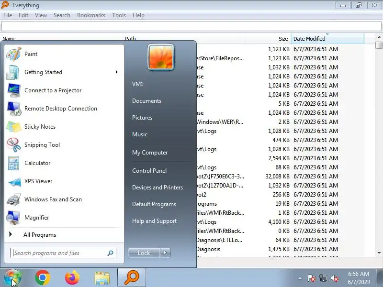Click the Everything app title icon
383x287 pixels.
click(5, 5)
